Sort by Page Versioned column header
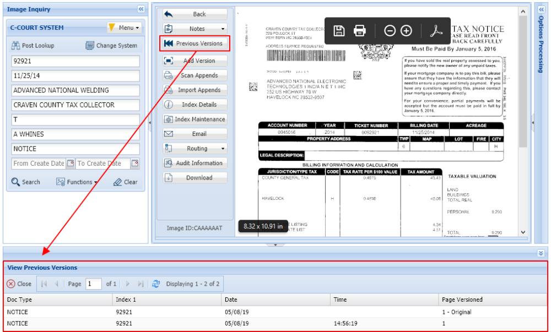This screenshot has height=332, width=551. click(493, 300)
